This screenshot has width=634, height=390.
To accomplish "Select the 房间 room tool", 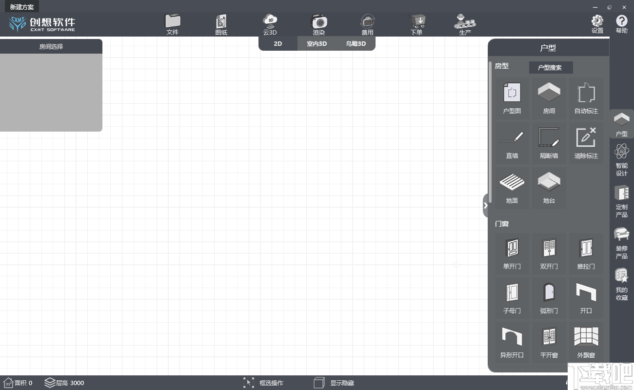I will [549, 99].
